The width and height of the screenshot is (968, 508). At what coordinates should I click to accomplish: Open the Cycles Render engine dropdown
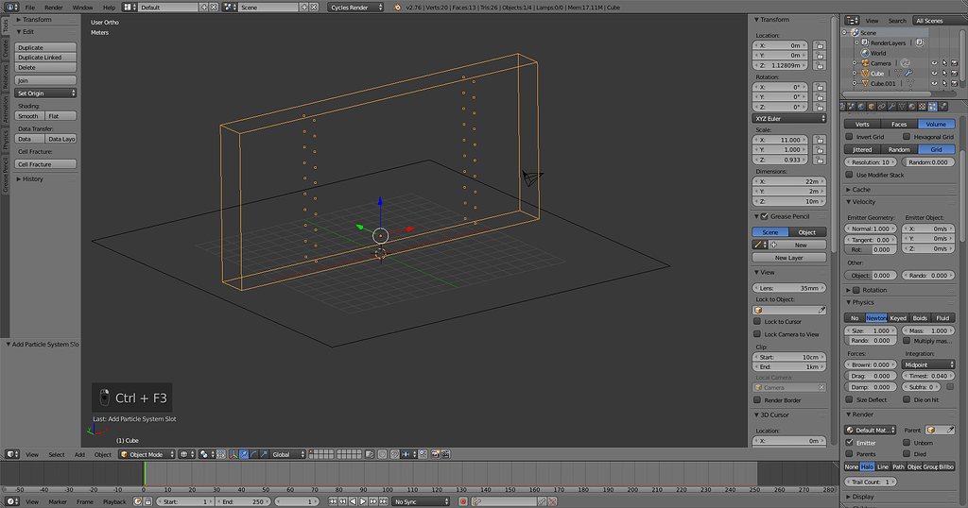pyautogui.click(x=355, y=8)
